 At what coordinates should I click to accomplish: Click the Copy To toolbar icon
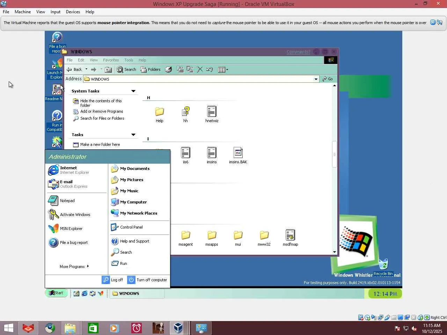[190, 69]
